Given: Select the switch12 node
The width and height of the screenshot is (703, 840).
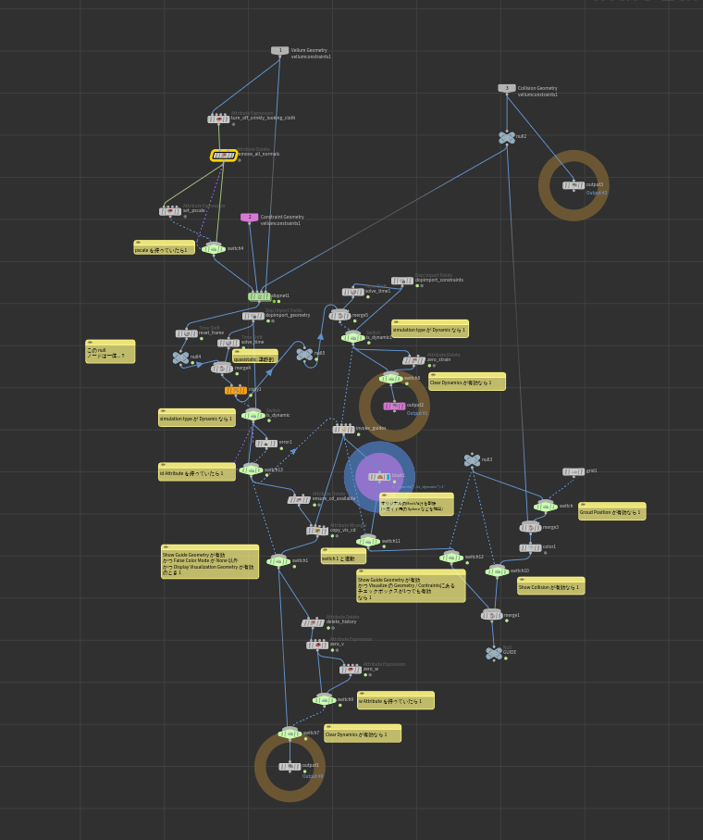Looking at the screenshot, I should tap(451, 558).
